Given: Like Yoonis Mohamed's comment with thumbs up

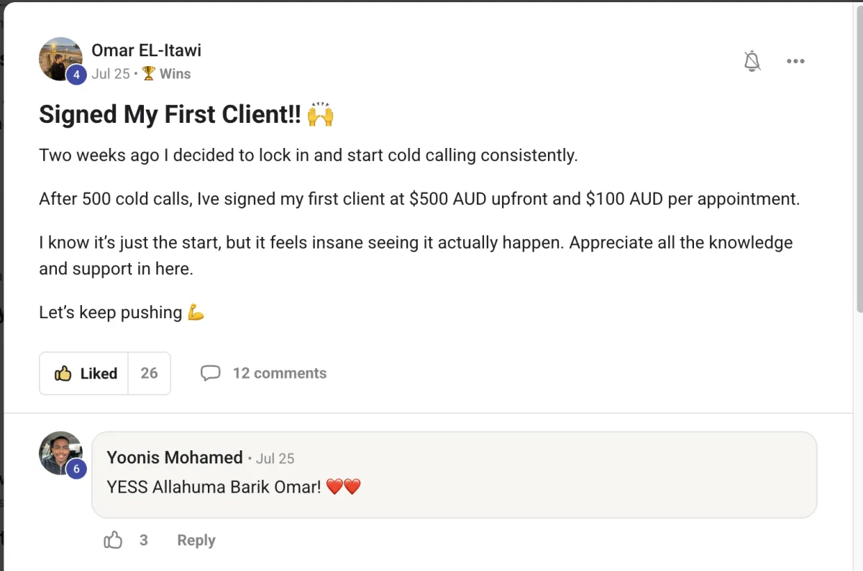Looking at the screenshot, I should [114, 540].
